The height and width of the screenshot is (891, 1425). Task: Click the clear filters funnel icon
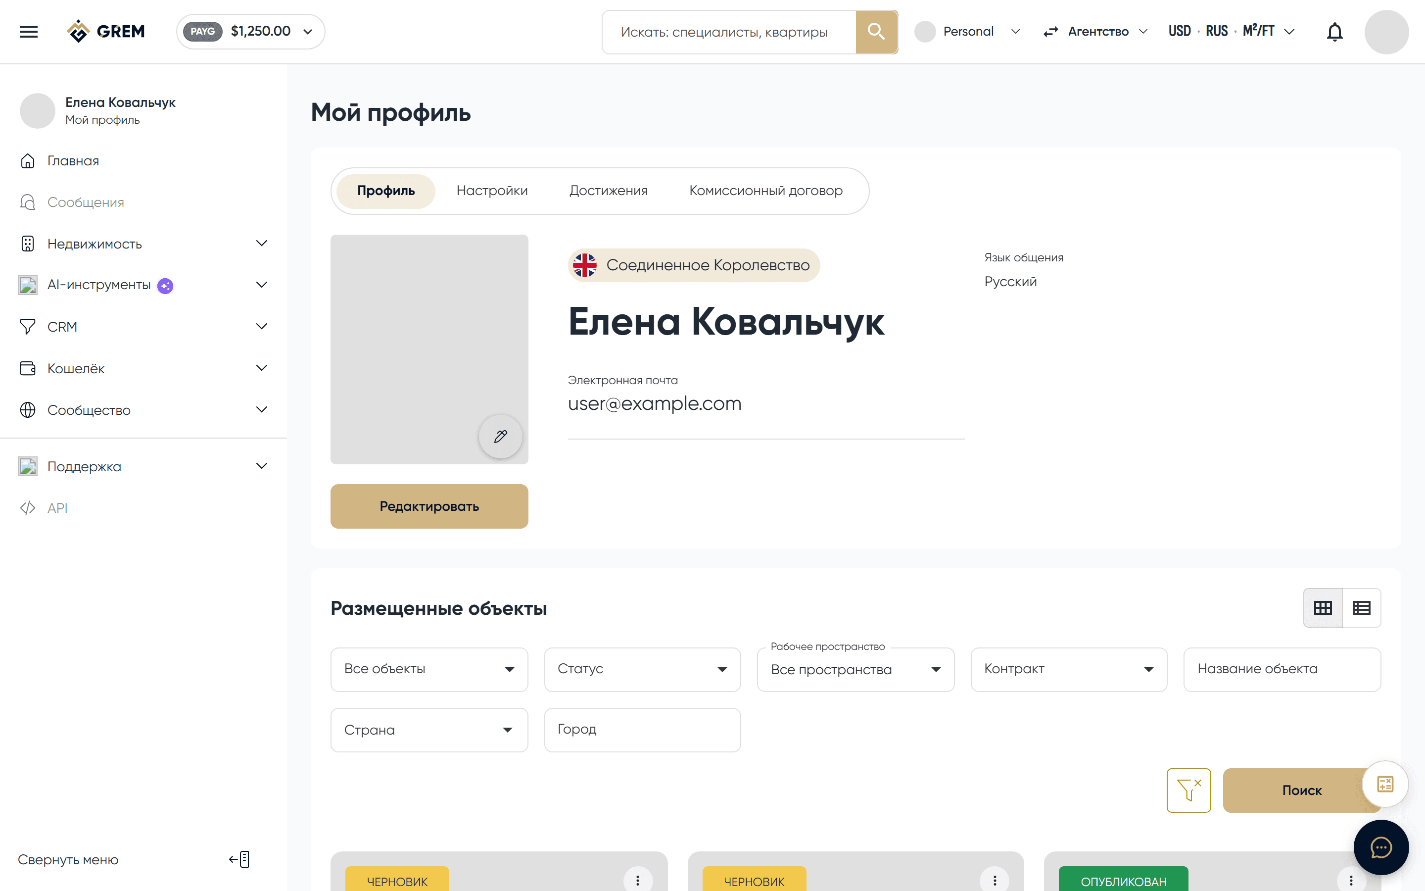1188,790
